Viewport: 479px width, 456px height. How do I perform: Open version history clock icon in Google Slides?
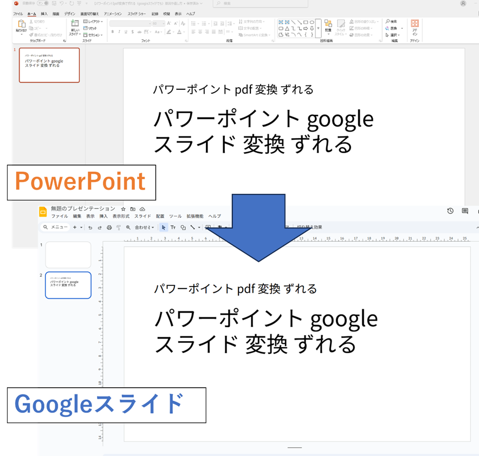[x=450, y=211]
